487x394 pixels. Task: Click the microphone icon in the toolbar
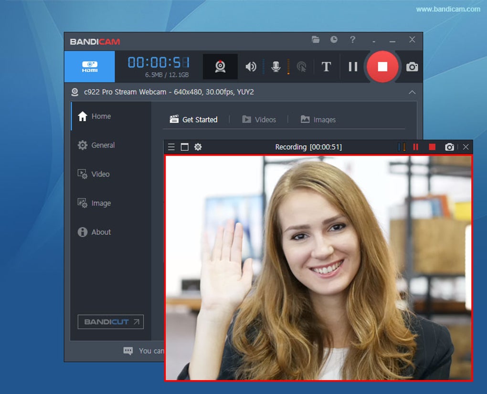(275, 66)
